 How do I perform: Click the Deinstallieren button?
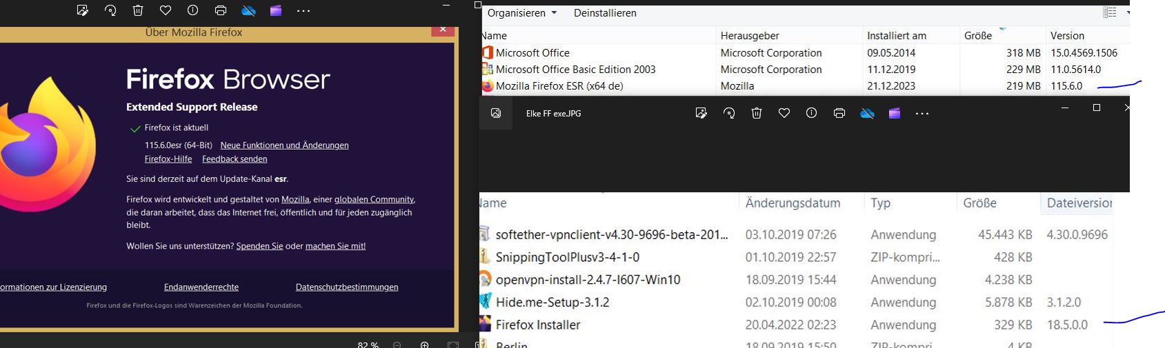tap(605, 13)
